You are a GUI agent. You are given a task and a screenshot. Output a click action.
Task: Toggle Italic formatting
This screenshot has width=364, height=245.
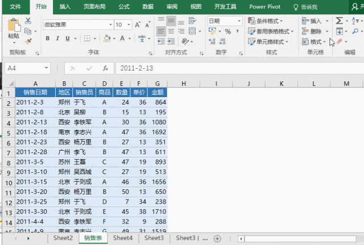tap(57, 39)
